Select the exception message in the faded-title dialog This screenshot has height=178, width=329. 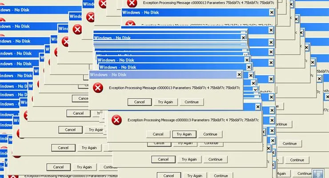pyautogui.click(x=175, y=88)
